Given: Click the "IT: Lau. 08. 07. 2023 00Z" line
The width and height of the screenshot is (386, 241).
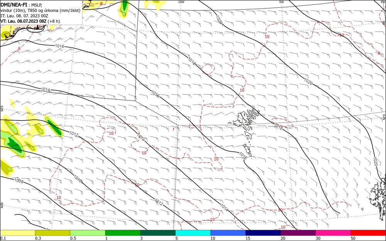Looking at the screenshot, I should 24,16.
